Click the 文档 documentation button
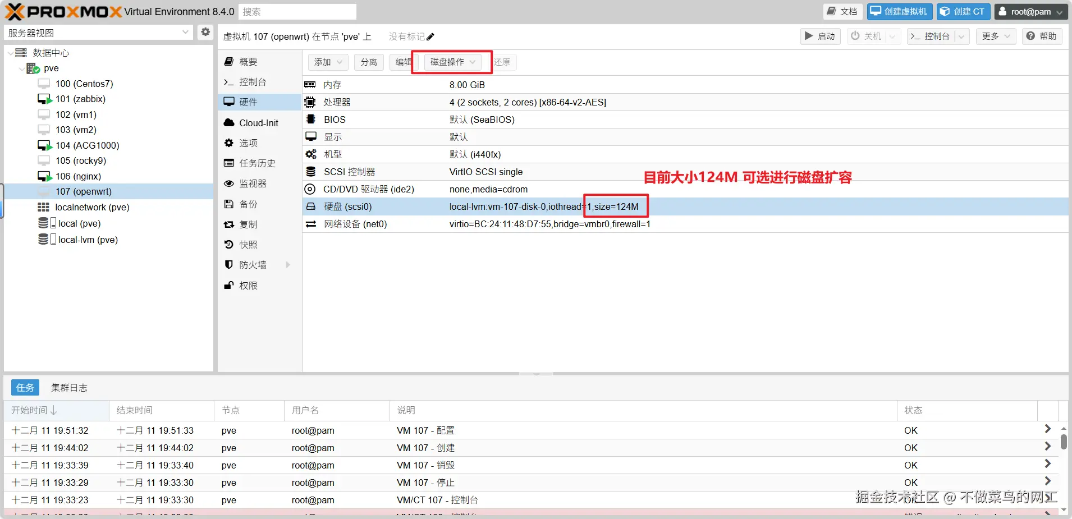 point(843,12)
